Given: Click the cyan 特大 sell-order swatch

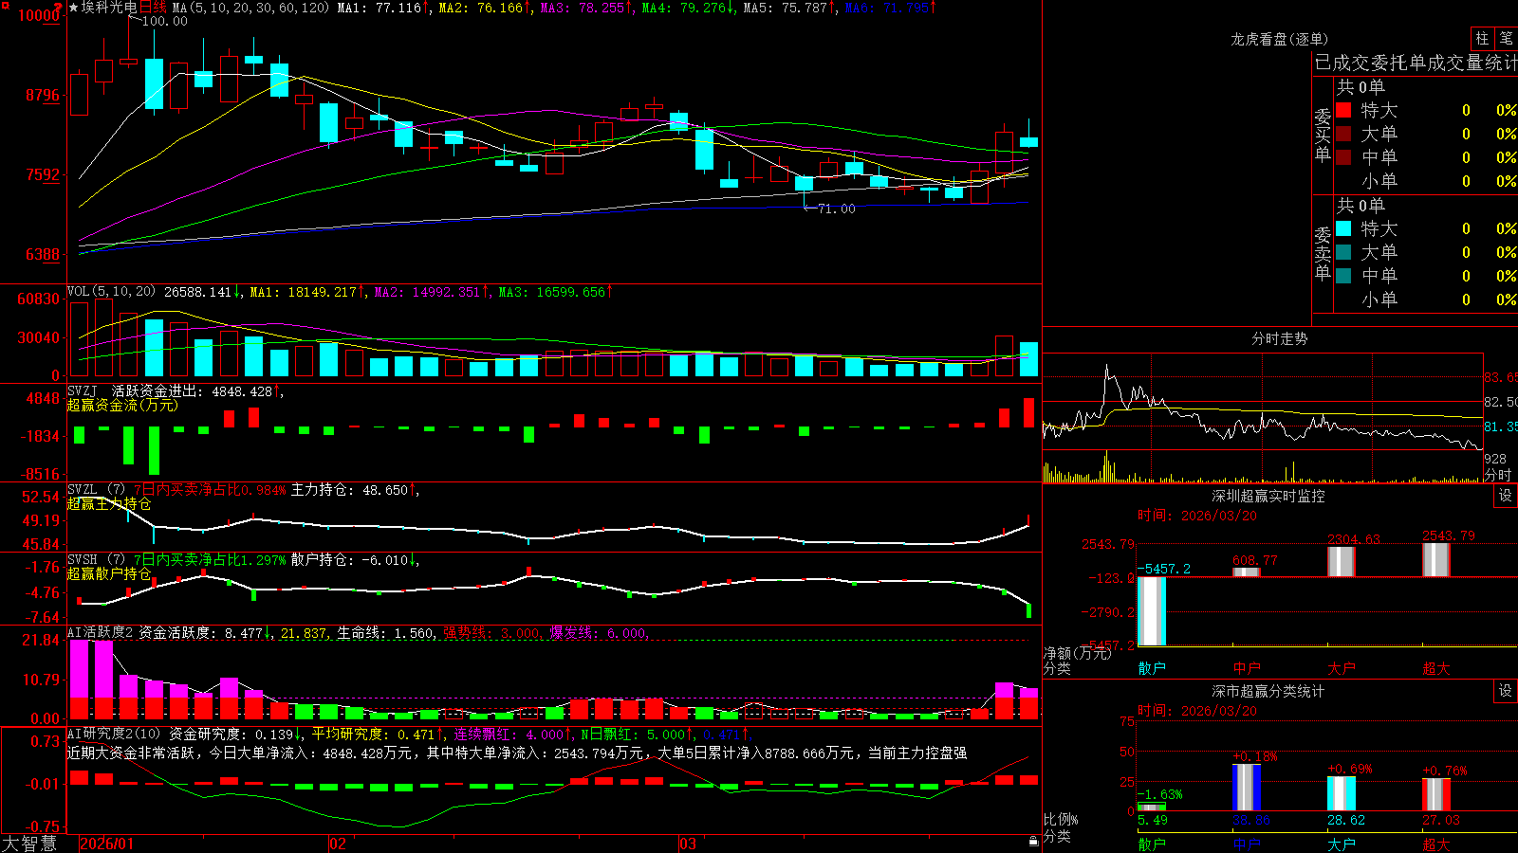Looking at the screenshot, I should click(1343, 228).
